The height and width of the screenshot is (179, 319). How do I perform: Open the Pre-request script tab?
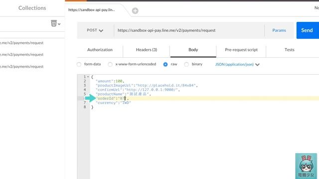(x=241, y=50)
